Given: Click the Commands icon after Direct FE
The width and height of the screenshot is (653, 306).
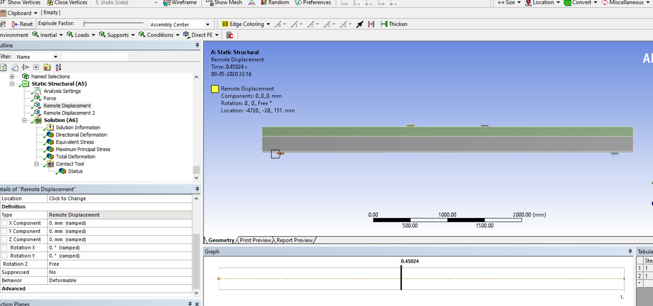Looking at the screenshot, I should [x=229, y=35].
